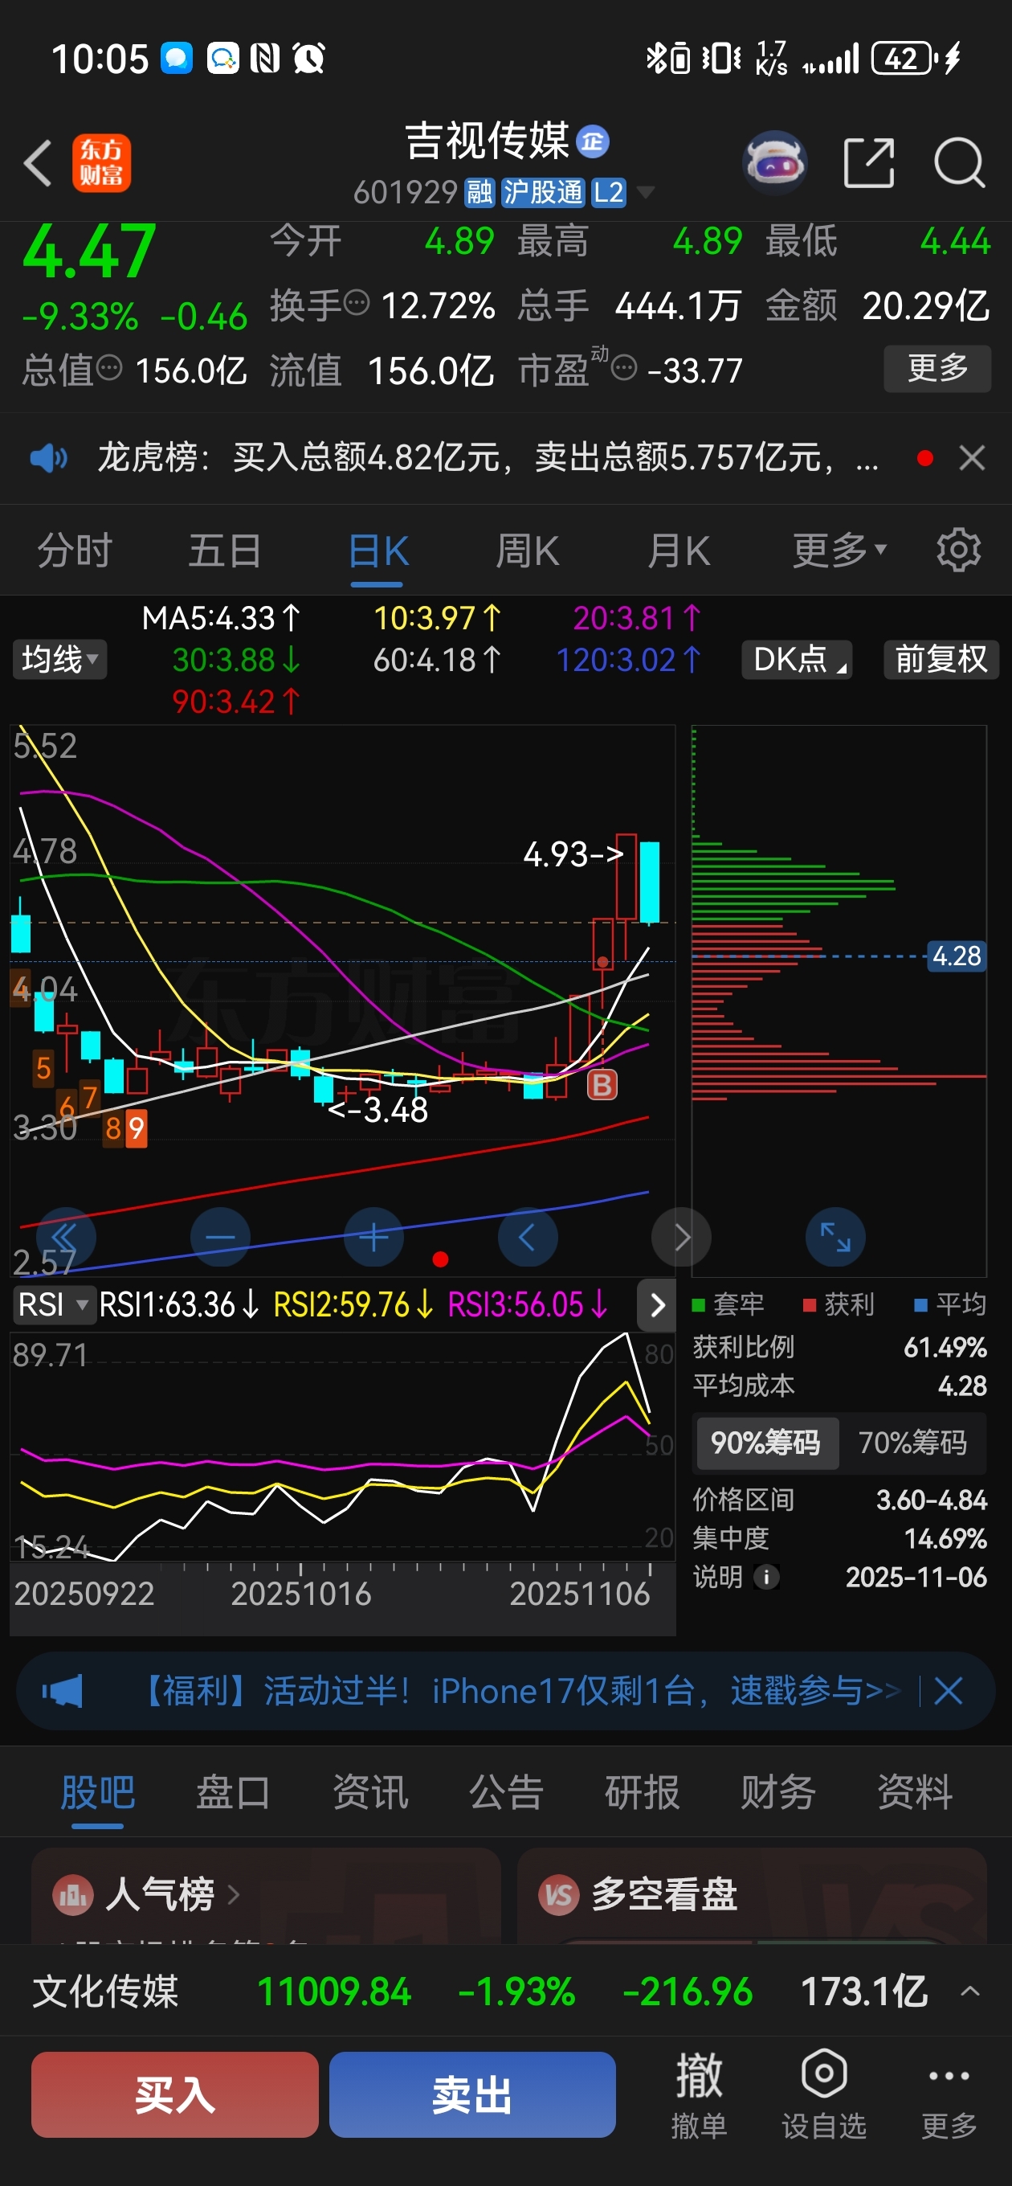Close the iPhone17 promo banner

(x=949, y=1690)
